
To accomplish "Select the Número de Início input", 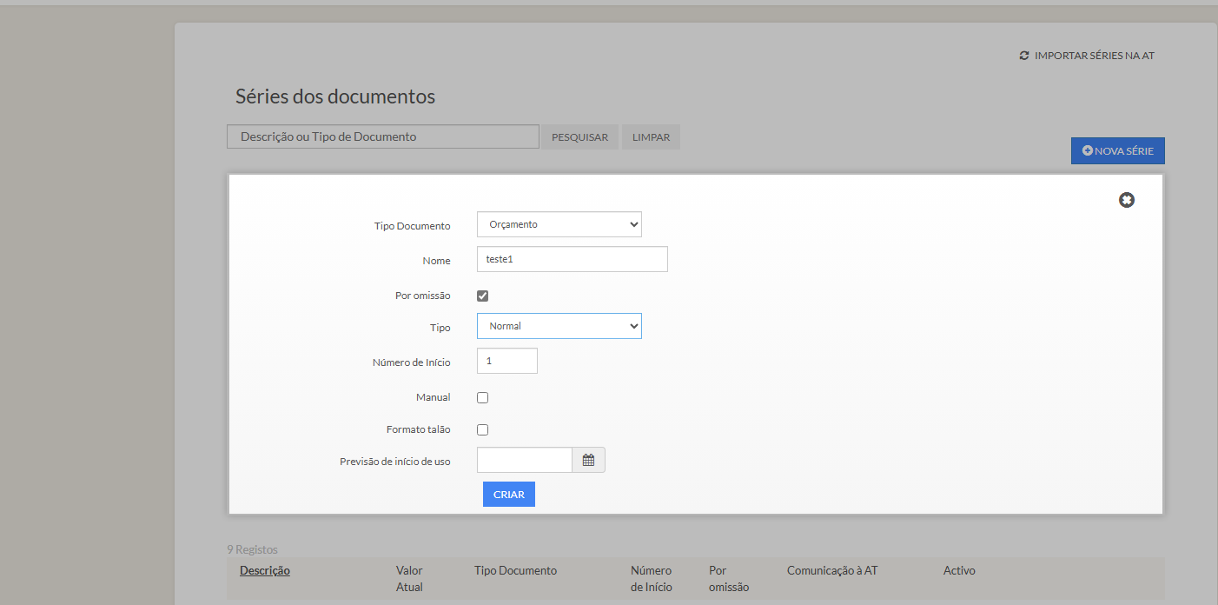I will click(x=507, y=361).
